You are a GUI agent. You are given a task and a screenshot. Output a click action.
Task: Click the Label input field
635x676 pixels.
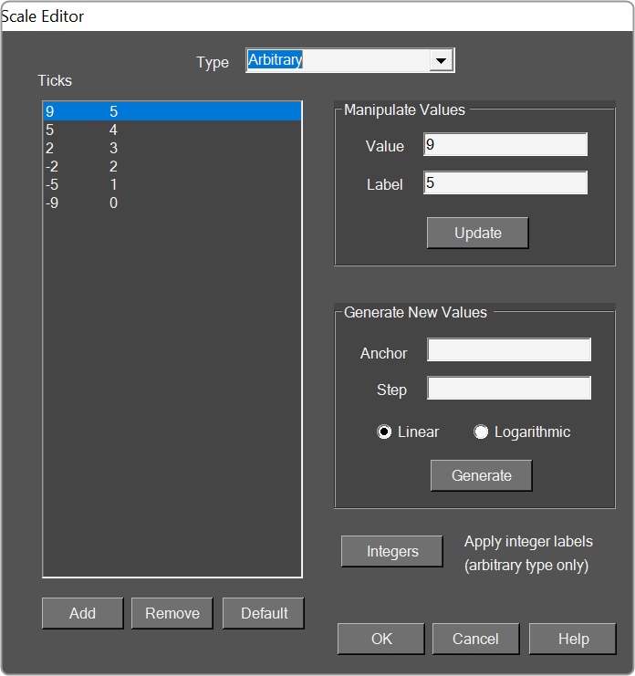pyautogui.click(x=505, y=182)
